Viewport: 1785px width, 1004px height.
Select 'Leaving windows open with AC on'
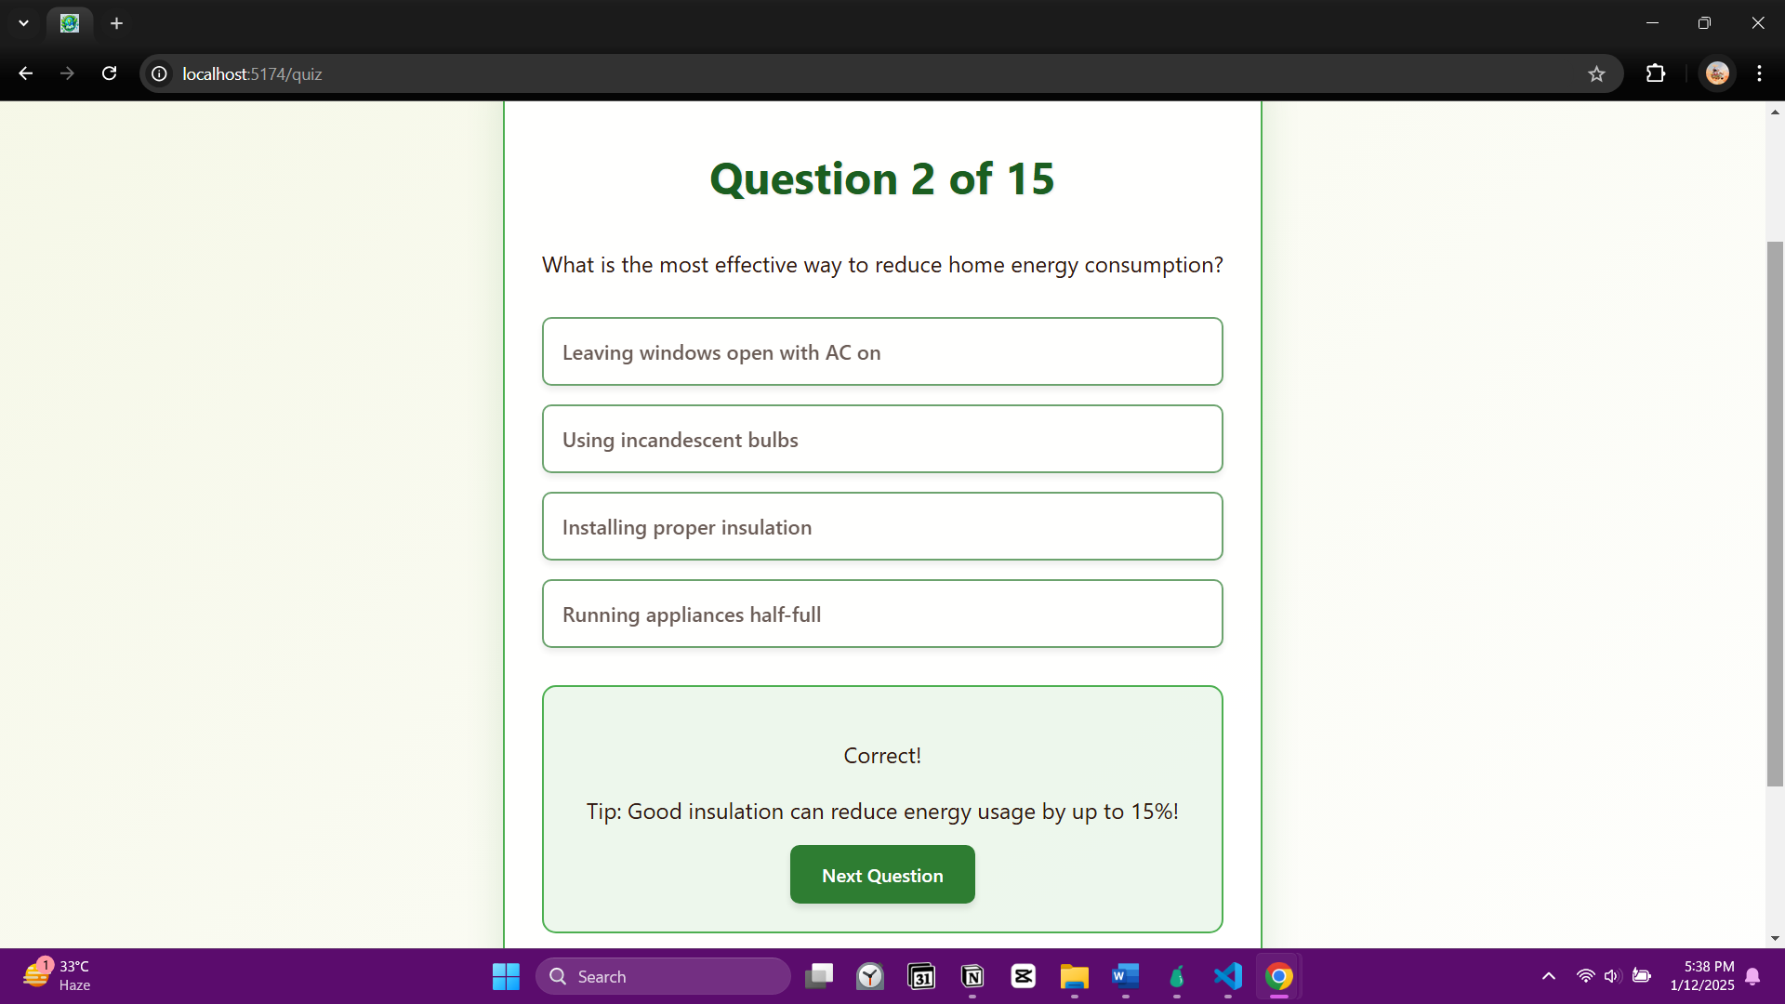pyautogui.click(x=881, y=352)
